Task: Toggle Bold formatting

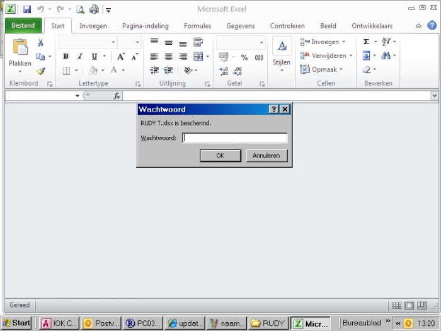Action: 66,56
